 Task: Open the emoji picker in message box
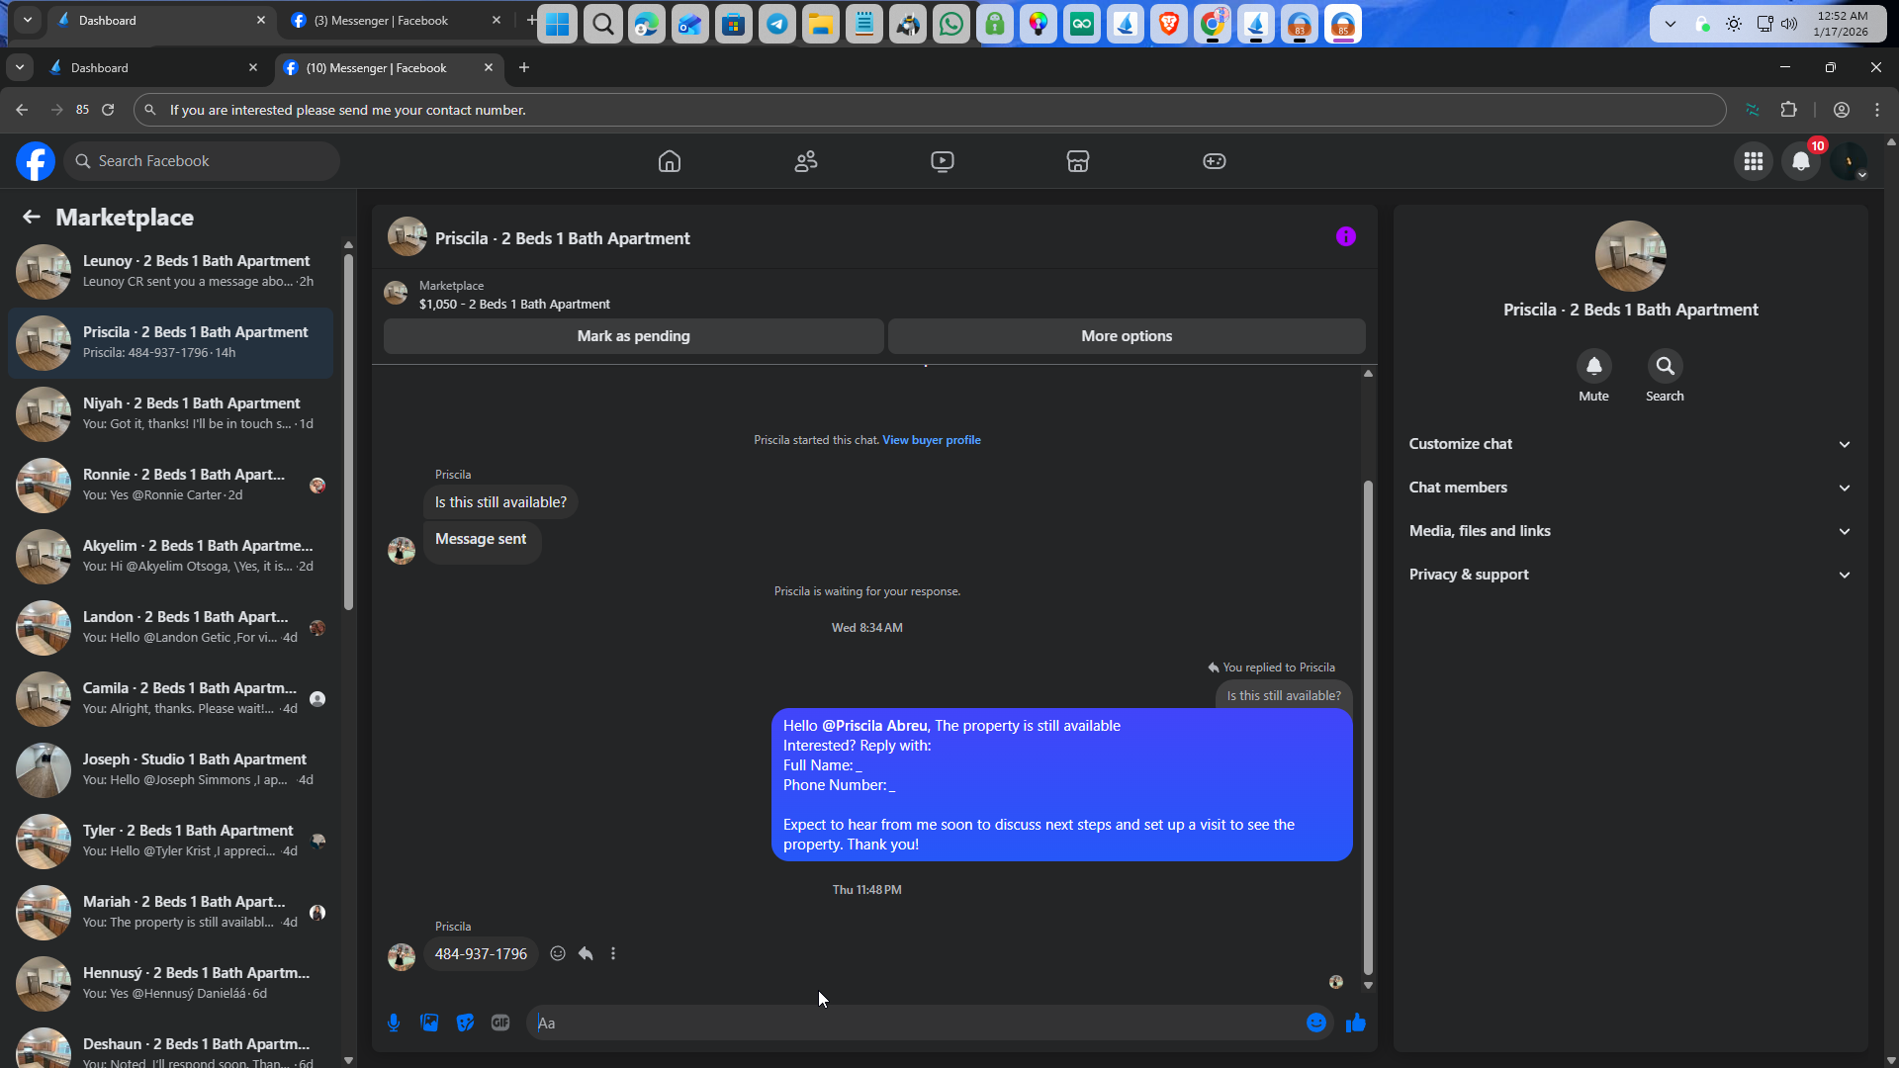[x=1315, y=1023]
